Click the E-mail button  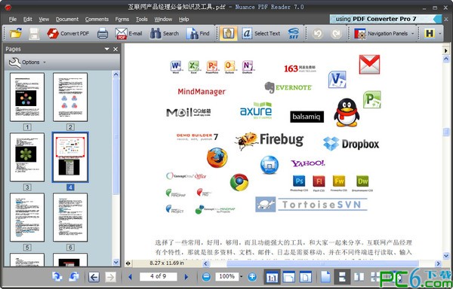click(x=129, y=34)
